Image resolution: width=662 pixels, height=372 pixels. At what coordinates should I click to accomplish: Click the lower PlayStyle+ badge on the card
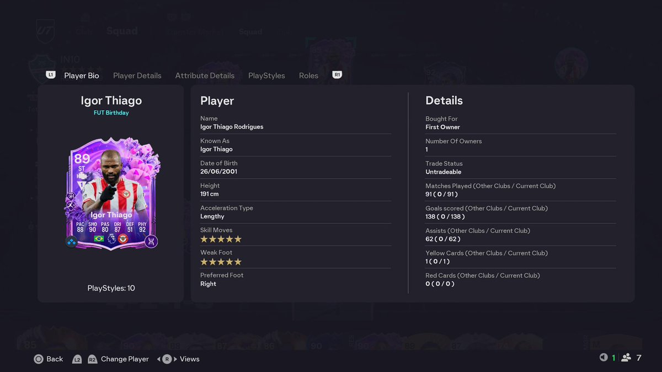pyautogui.click(x=72, y=205)
